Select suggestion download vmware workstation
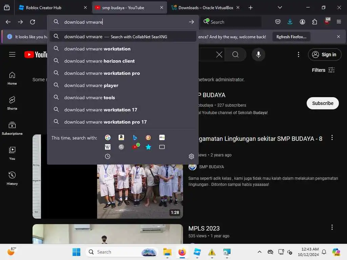 pos(123,49)
